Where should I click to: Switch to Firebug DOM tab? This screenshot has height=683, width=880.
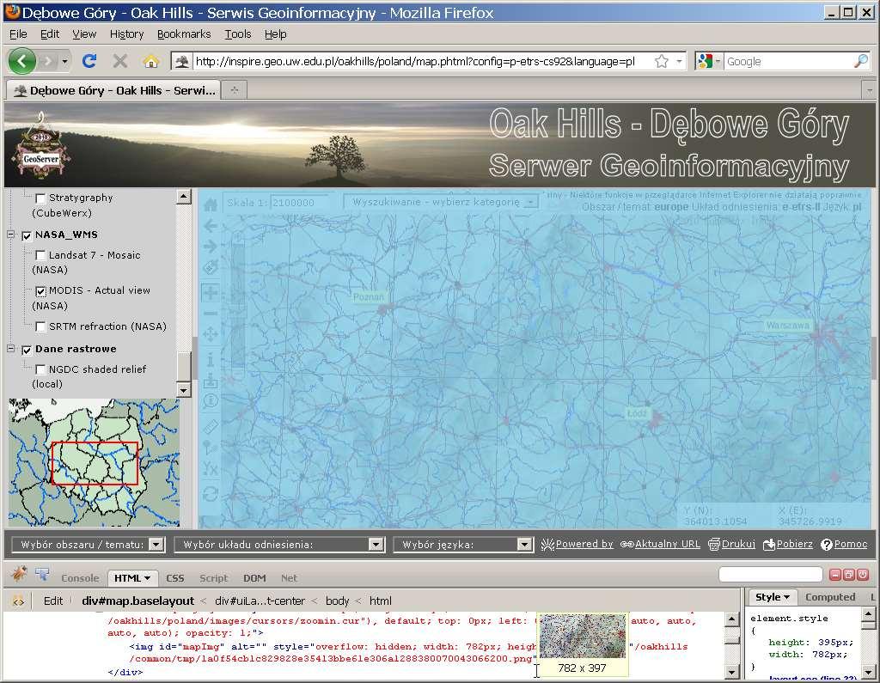pos(254,578)
